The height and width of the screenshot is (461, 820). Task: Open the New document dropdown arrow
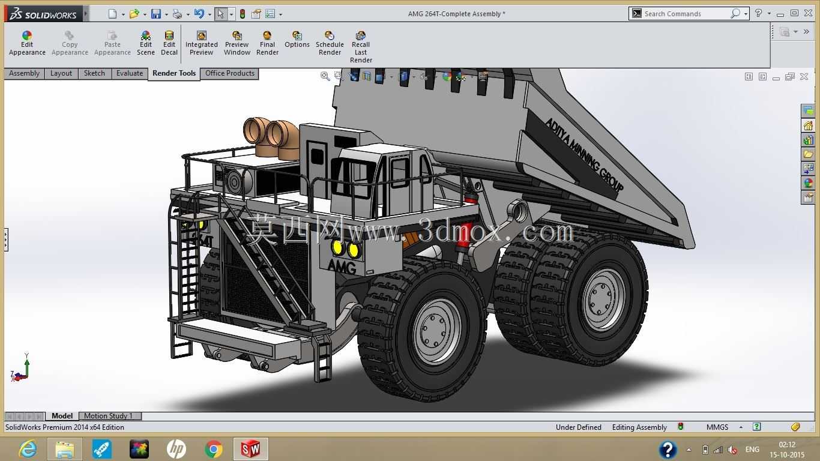click(122, 14)
